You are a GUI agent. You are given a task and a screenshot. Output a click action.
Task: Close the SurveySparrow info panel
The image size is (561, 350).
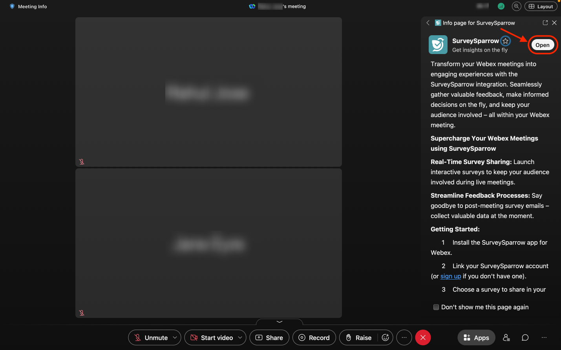coord(554,23)
